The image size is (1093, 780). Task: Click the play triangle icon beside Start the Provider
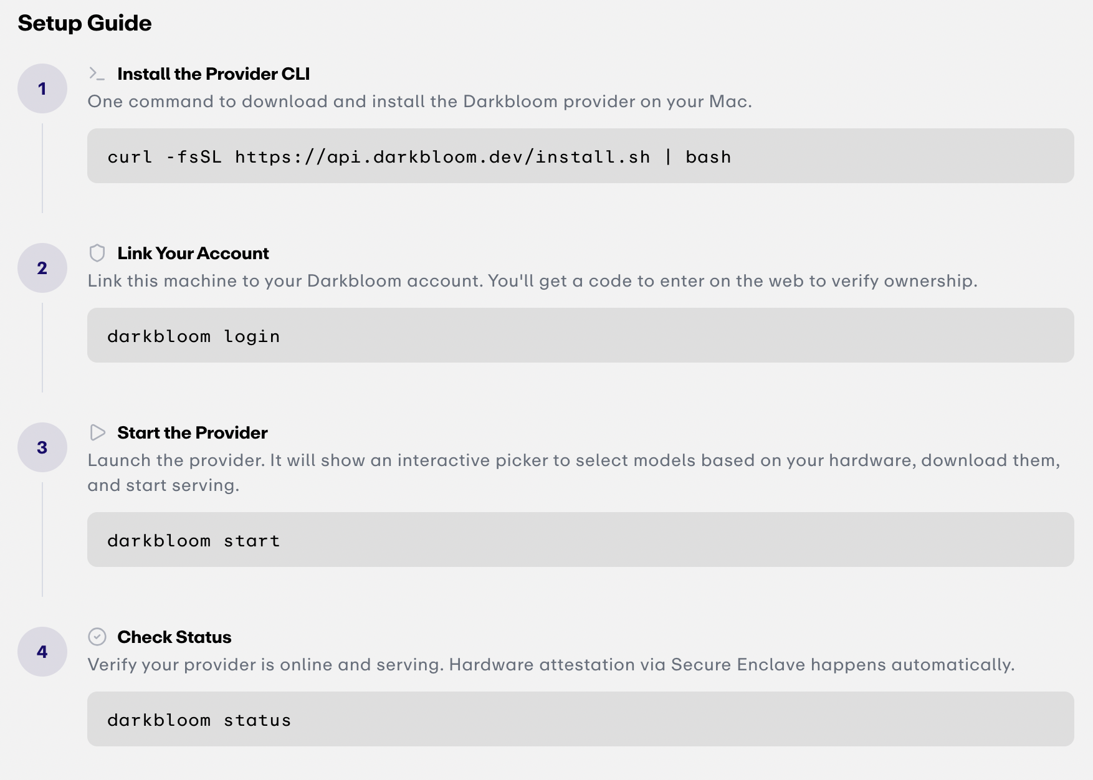(x=97, y=432)
